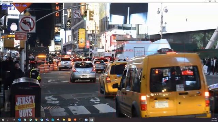Click the Latency overlay text
Image resolution: width=218 pixels, height=122 pixels.
click(14, 5)
